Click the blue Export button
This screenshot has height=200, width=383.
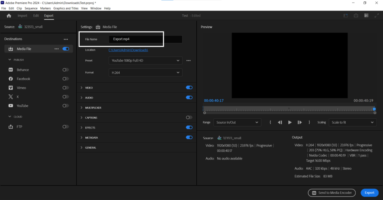[369, 193]
